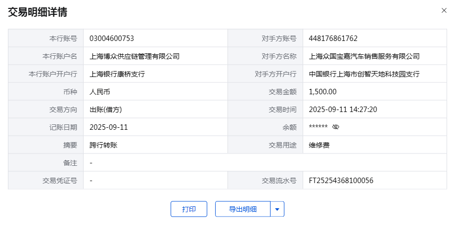Click the transaction purpose 维修费
This screenshot has width=456, height=227.
[319, 145]
